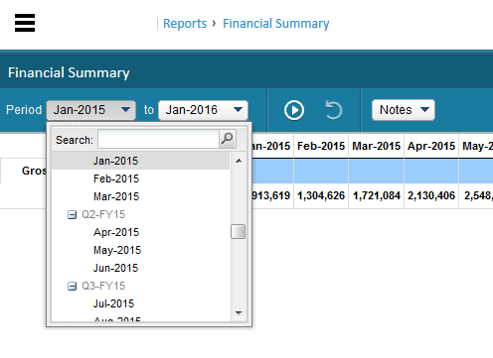The height and width of the screenshot is (358, 493).
Task: Click the Reports breadcrumb link
Action: coord(185,24)
